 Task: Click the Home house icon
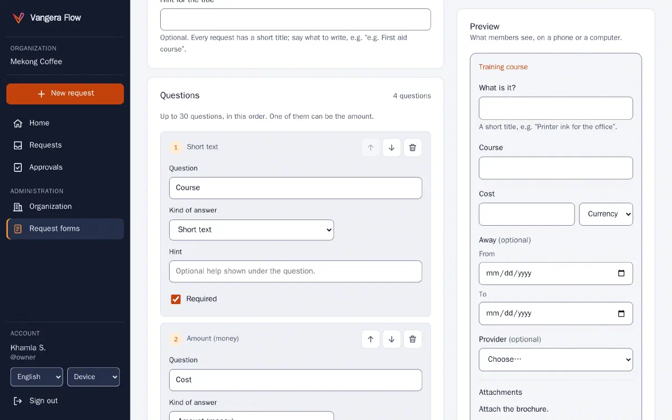(18, 123)
